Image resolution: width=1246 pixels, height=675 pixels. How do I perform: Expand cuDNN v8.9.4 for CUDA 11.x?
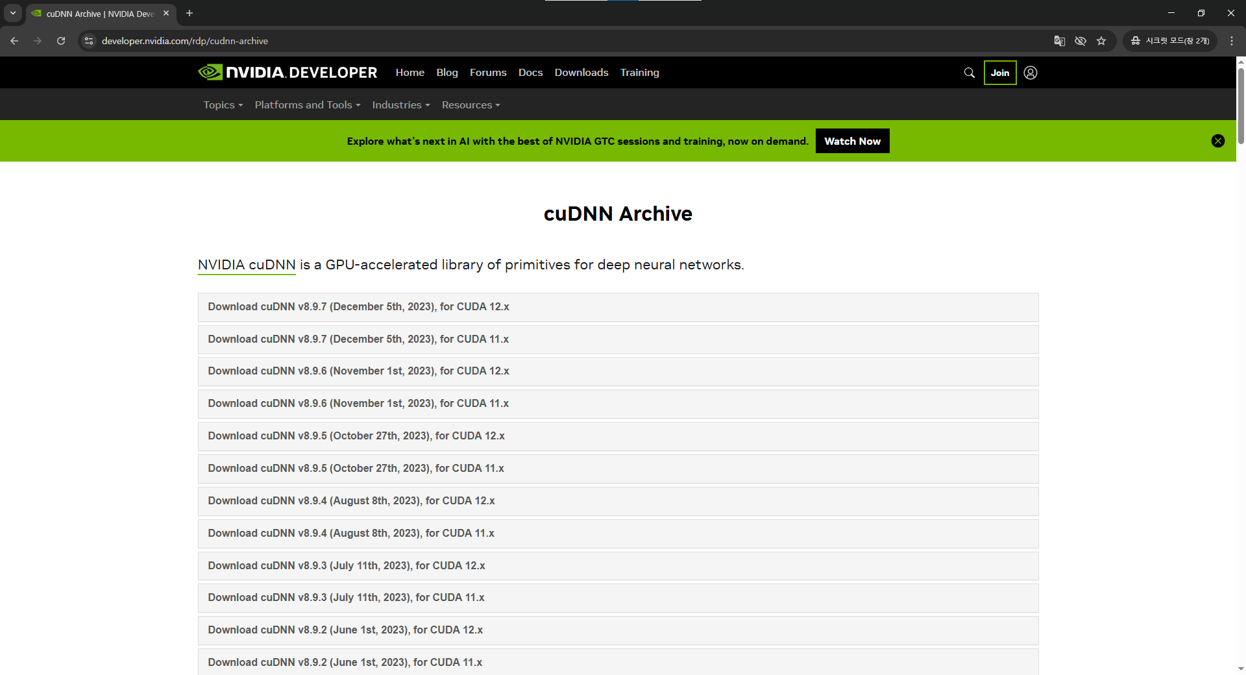coord(618,534)
